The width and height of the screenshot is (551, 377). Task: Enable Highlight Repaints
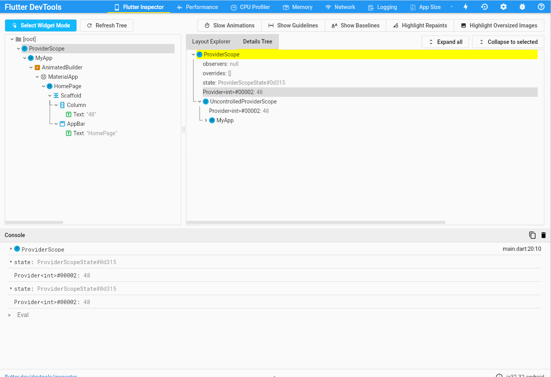(x=420, y=25)
